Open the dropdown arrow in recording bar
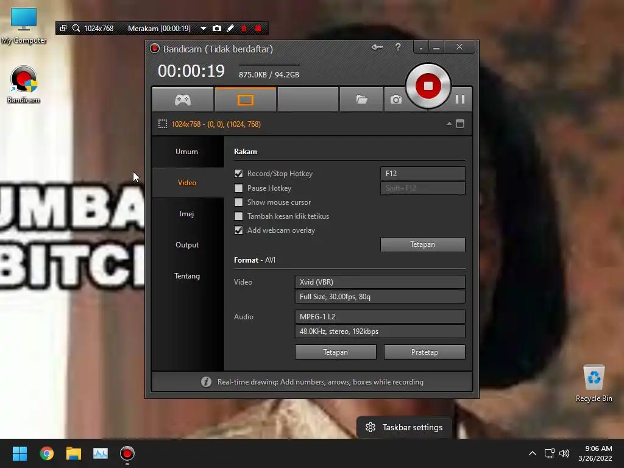This screenshot has height=468, width=624. (x=204, y=28)
